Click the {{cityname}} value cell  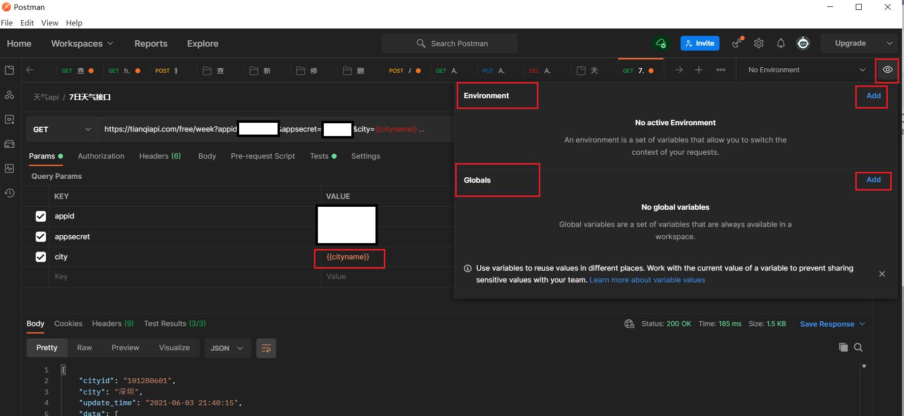(x=348, y=257)
